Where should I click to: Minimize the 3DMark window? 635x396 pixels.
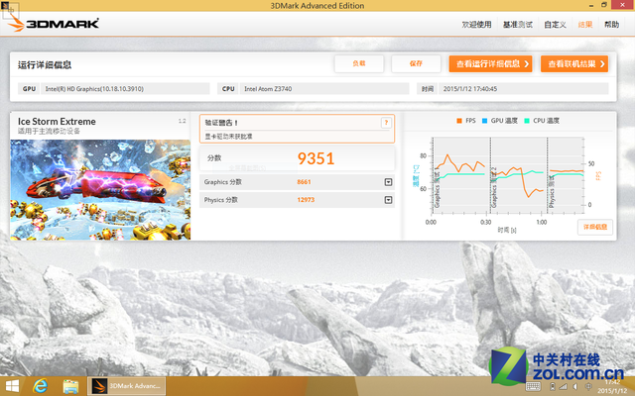[591, 5]
